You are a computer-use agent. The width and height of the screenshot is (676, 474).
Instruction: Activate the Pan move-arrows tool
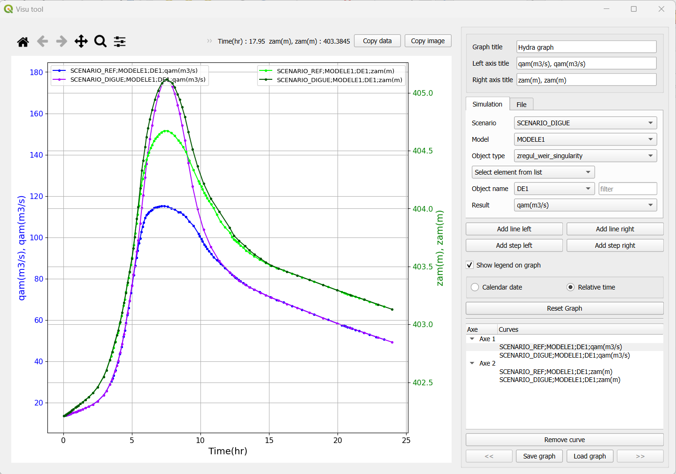tap(81, 41)
